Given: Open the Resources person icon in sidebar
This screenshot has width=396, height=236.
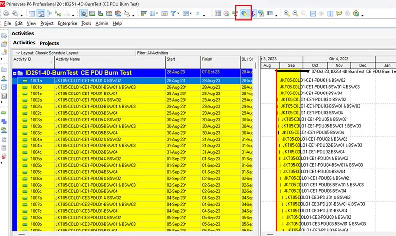Looking at the screenshot, I should coord(4,78).
